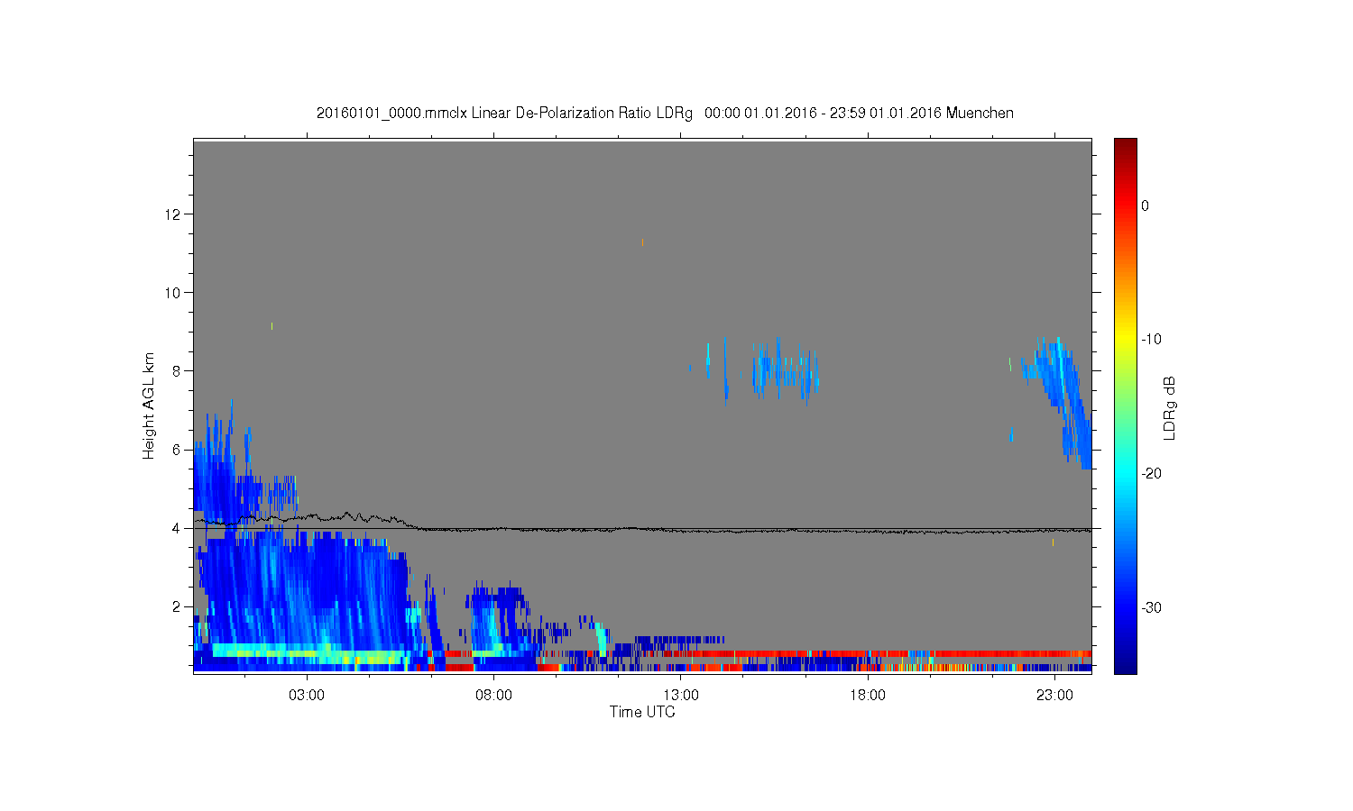1353x811 pixels.
Task: Click the Time UTC axis title
Action: 642,712
